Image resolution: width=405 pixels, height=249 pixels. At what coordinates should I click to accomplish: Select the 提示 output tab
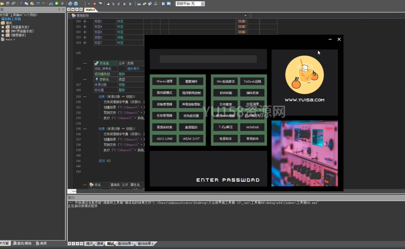pyautogui.click(x=89, y=244)
